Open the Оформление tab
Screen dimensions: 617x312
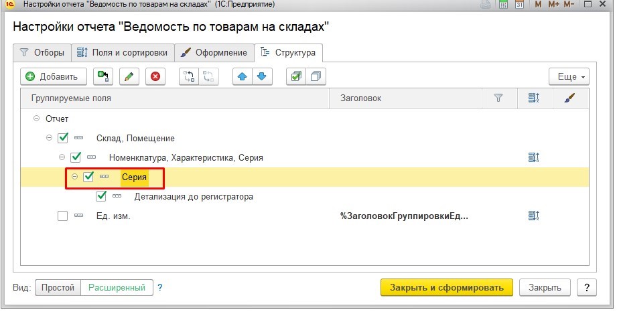[x=215, y=52]
